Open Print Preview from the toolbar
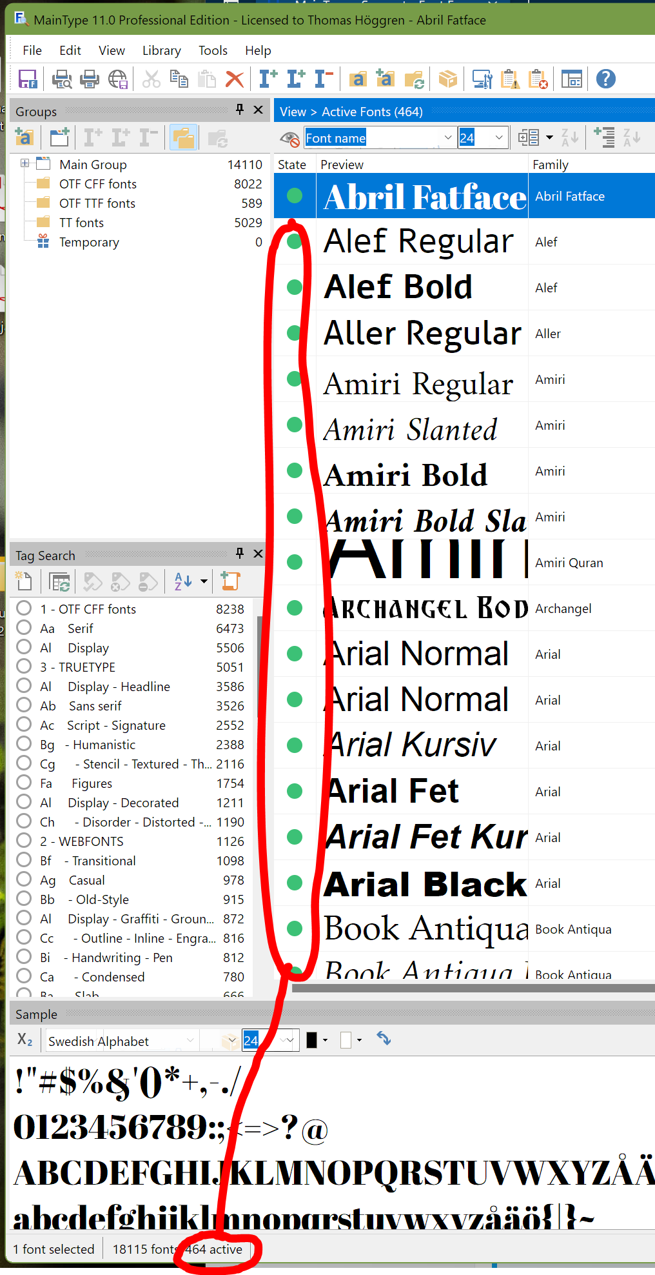This screenshot has width=655, height=1275. (x=62, y=79)
